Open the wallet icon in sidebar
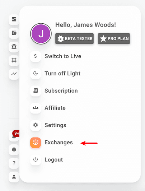Image resolution: width=145 pixels, height=191 pixels. (x=14, y=33)
